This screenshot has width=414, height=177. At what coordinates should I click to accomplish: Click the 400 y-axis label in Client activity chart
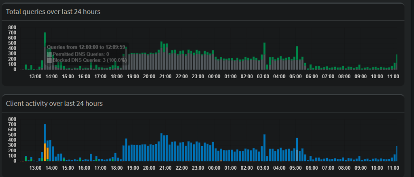coord(12,140)
